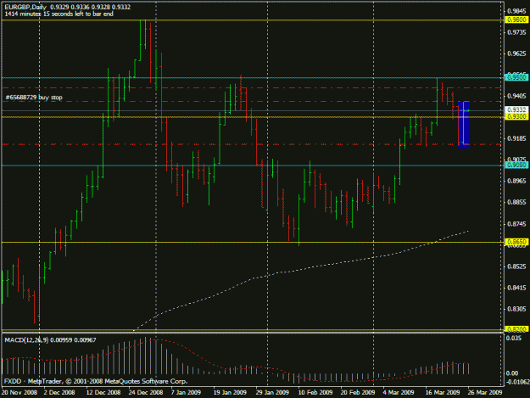Click the cyan 0.9050 price level tag
The image size is (530, 398).
coord(516,165)
